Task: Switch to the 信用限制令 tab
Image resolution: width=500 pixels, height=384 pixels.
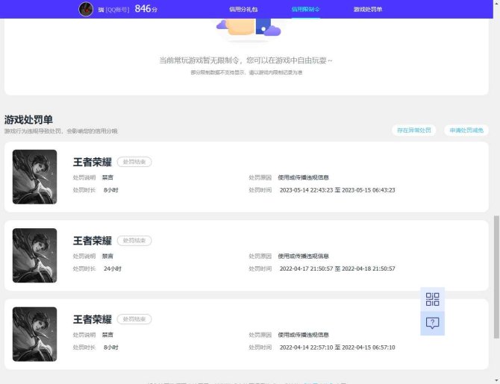Action: coord(305,9)
